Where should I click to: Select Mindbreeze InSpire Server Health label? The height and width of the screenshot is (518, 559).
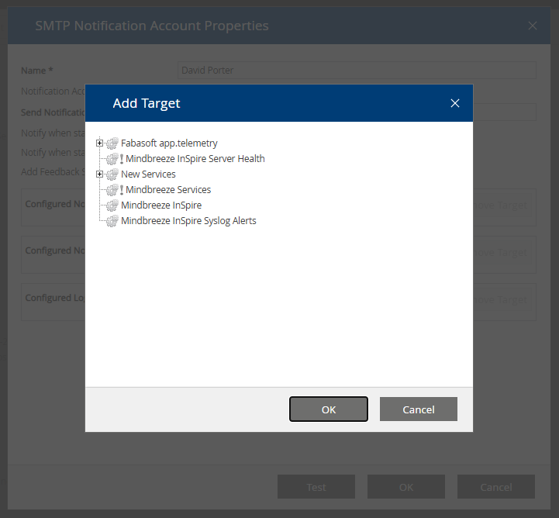(195, 159)
